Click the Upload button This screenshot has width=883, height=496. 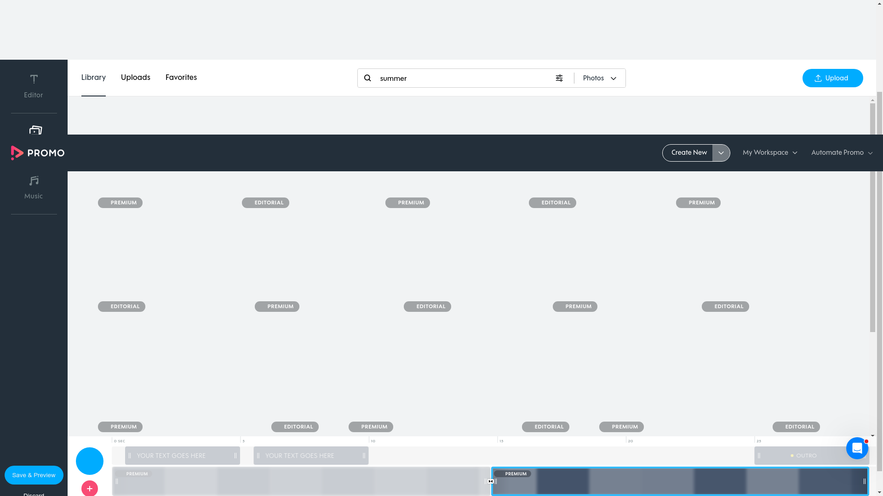(x=833, y=78)
